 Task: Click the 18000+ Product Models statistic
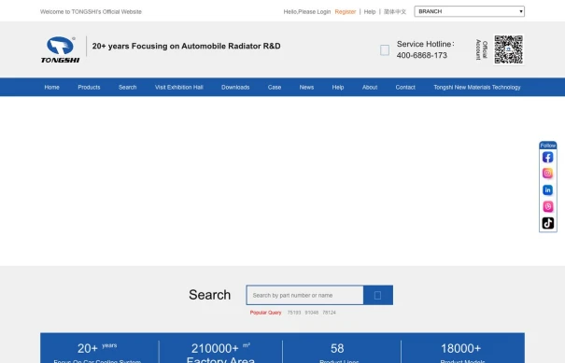461,352
